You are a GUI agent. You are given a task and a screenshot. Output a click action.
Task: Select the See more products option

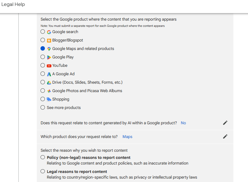43,107
